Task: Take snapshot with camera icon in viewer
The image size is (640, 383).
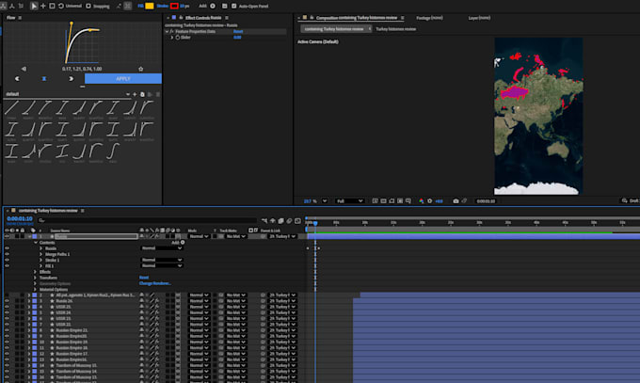Action: tap(456, 200)
